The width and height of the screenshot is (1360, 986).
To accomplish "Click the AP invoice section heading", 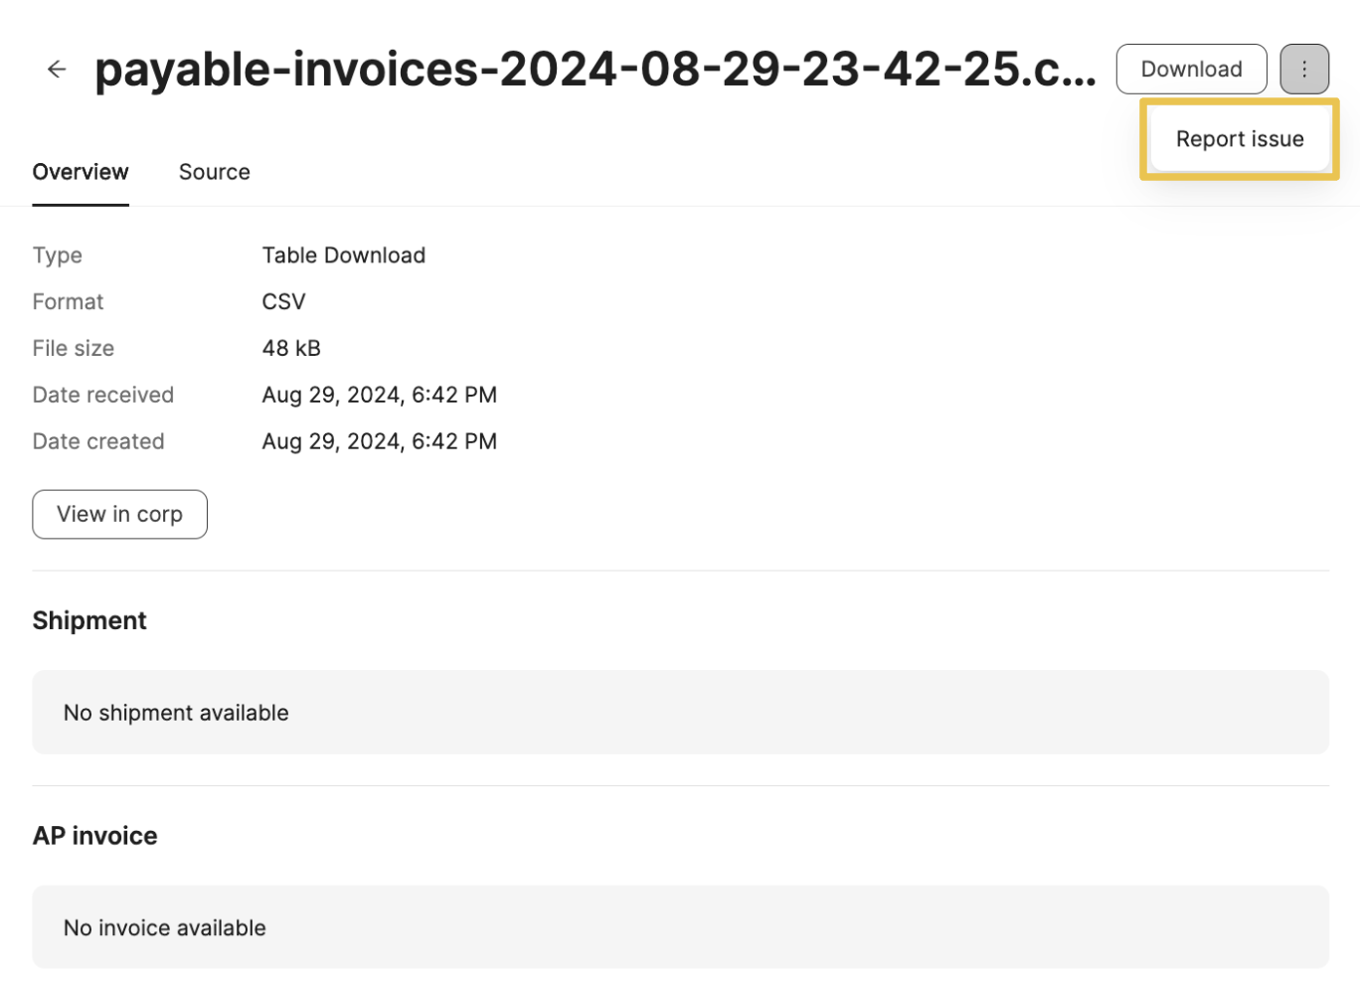I will tap(94, 835).
